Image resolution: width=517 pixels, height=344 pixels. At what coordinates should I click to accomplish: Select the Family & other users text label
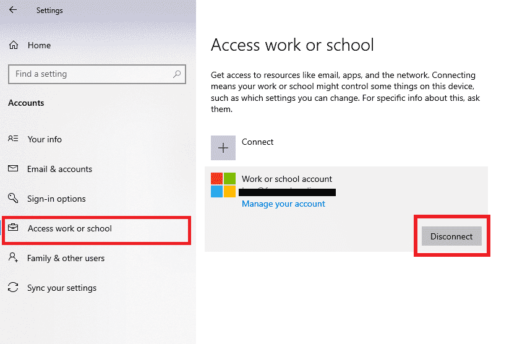pos(66,258)
